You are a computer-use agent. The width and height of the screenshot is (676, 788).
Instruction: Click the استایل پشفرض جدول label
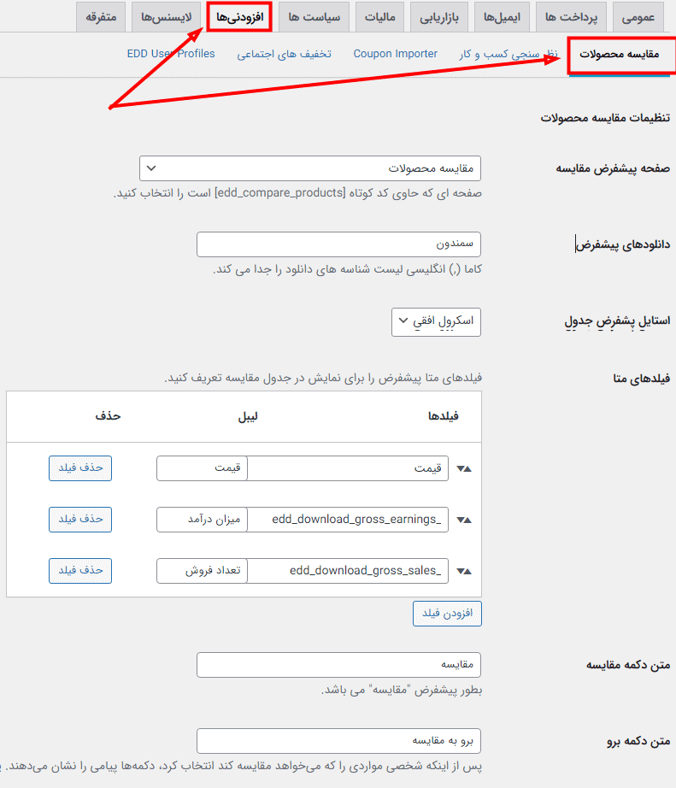[617, 320]
